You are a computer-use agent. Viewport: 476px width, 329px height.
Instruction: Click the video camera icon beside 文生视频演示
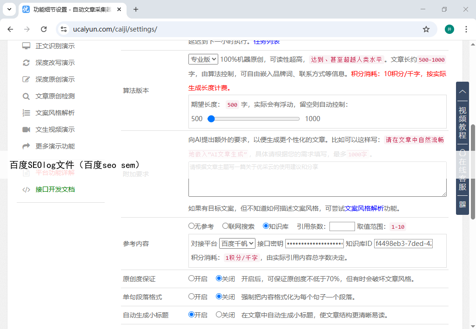pyautogui.click(x=27, y=129)
